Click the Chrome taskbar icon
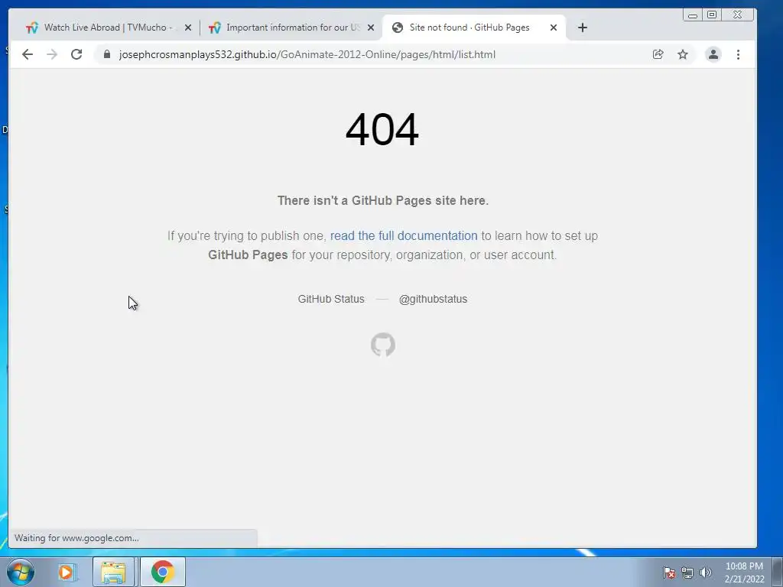This screenshot has width=783, height=587. 162,572
